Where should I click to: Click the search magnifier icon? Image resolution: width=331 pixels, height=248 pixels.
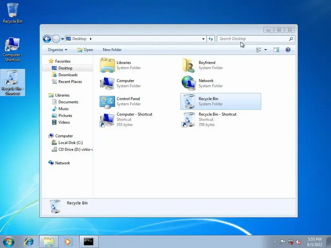click(291, 39)
